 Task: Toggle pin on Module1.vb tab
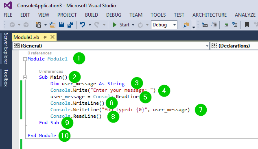click(x=45, y=37)
